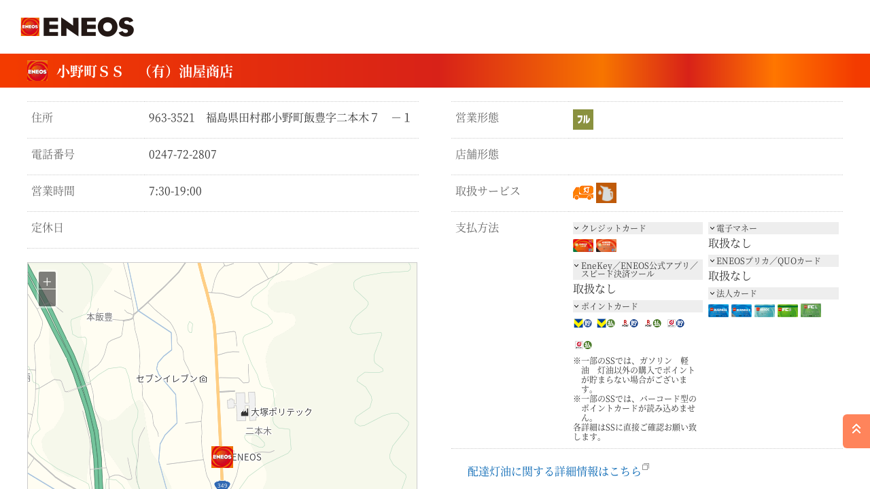Click the oil jug service icon

click(x=606, y=193)
